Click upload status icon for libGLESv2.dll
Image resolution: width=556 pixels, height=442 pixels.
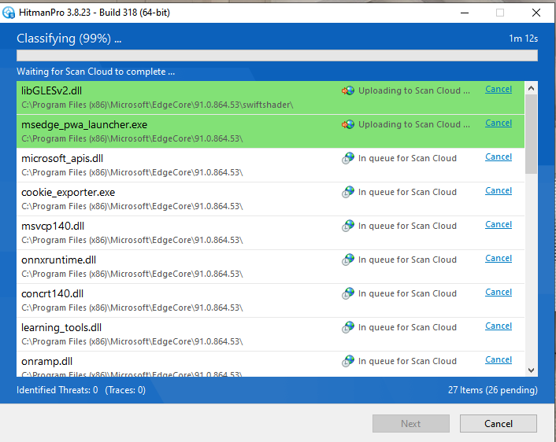click(348, 90)
